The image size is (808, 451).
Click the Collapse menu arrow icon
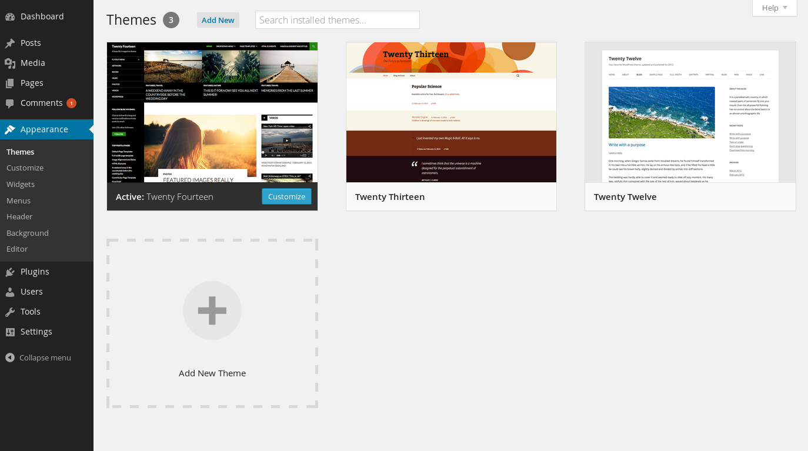[x=10, y=358]
